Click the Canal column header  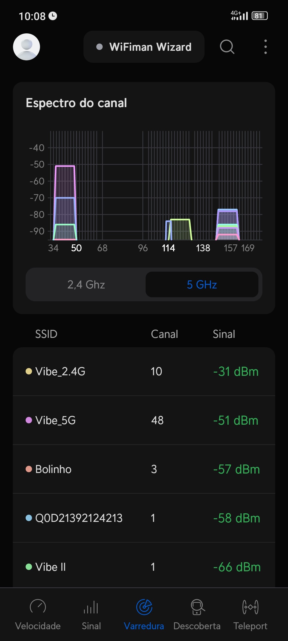[x=164, y=334]
